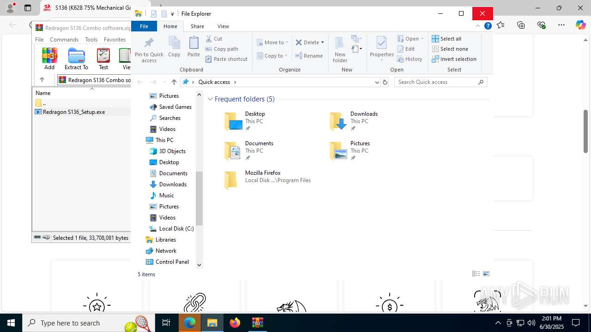591x332 pixels.
Task: Click the Properties ribbon icon
Action: pyautogui.click(x=381, y=43)
